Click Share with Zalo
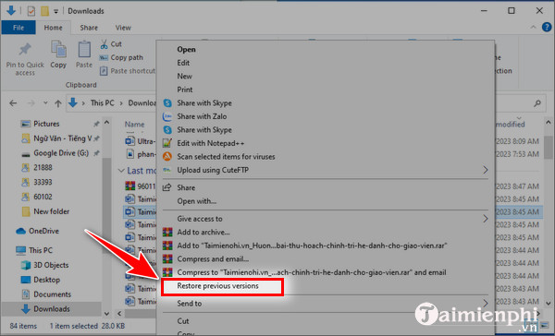 (202, 116)
